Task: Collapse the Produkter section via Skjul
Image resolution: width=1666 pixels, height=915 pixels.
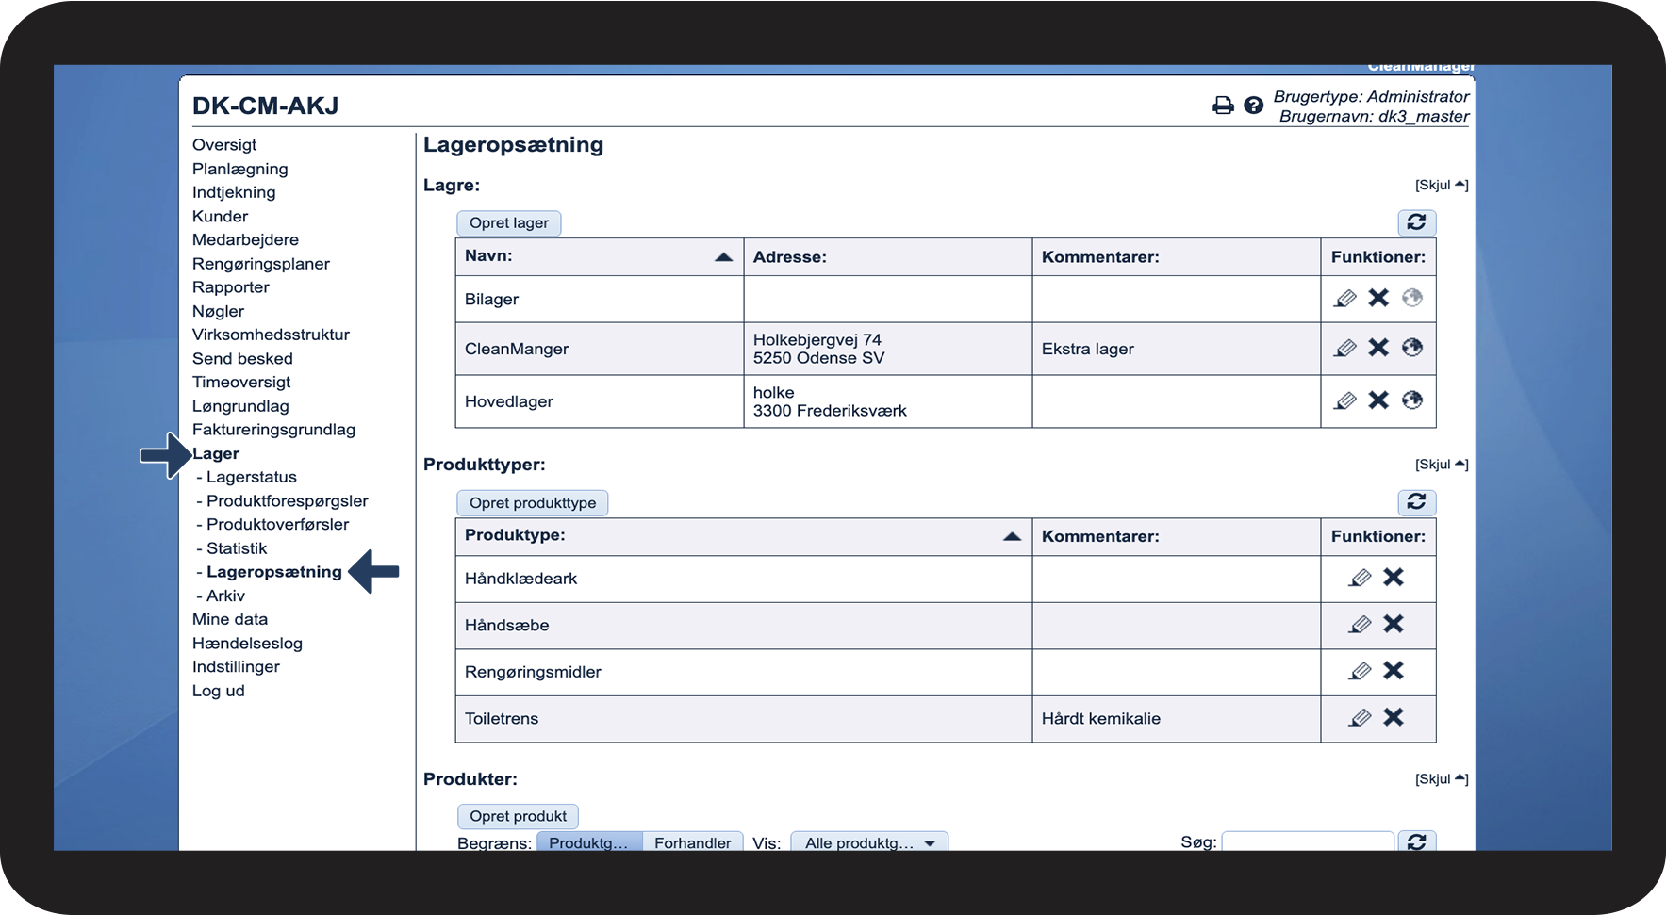Action: [x=1442, y=779]
